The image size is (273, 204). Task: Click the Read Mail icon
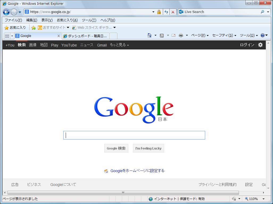[x=173, y=35]
